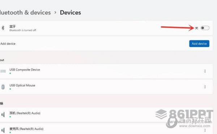Click the mouse icon for USB Optical Mouse
The width and height of the screenshot is (217, 134).
click(x=3, y=87)
